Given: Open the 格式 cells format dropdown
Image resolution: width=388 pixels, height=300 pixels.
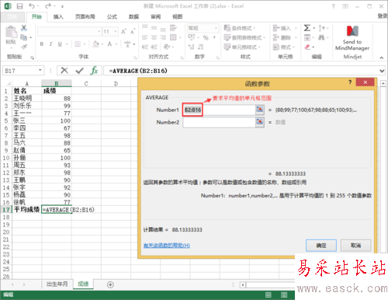Looking at the screenshot, I should pos(284,47).
